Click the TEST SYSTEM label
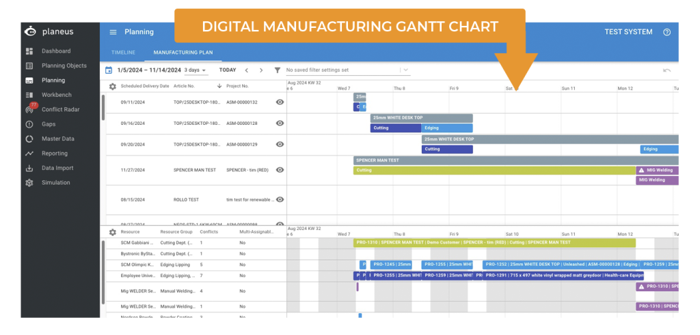The width and height of the screenshot is (700, 335). point(628,32)
